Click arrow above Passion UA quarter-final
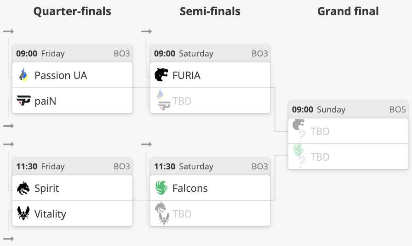The height and width of the screenshot is (246, 412). pos(9,31)
